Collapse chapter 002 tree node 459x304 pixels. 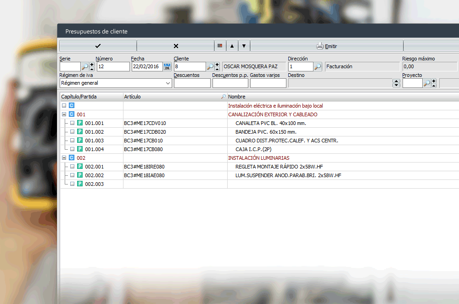(64, 158)
